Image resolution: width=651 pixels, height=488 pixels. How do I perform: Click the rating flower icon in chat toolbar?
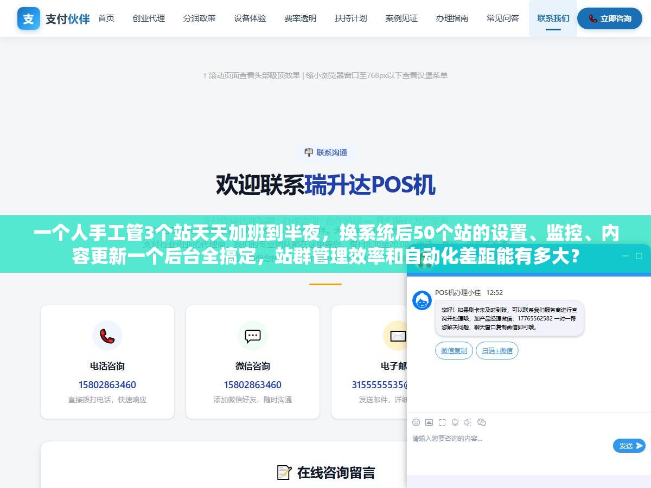[455, 422]
